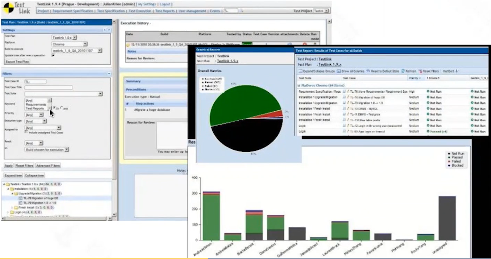Viewport: 491px width, 259px height.
Task: Click the bulb icon beside 12/11/2010 execution entry
Action: (x=128, y=45)
